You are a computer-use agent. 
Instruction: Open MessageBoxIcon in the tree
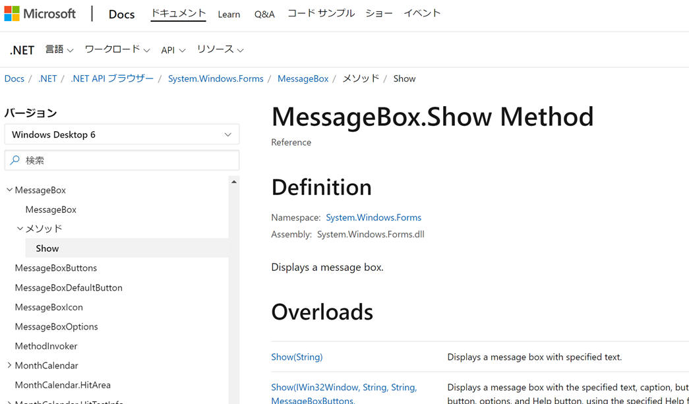click(49, 307)
